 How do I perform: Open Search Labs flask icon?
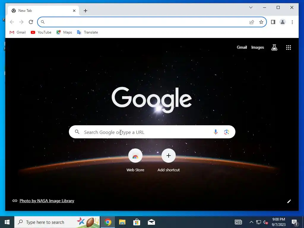click(x=274, y=47)
